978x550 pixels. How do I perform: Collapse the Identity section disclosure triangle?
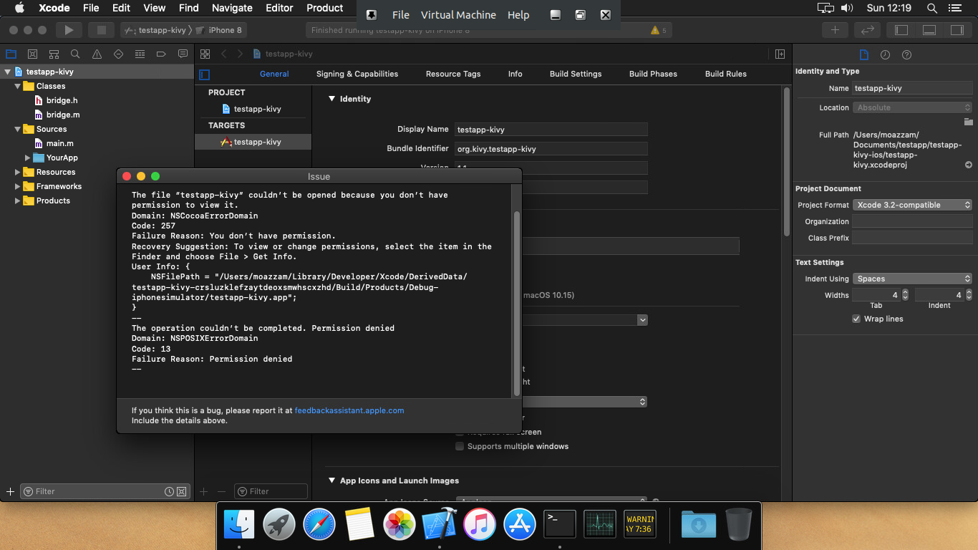(331, 99)
